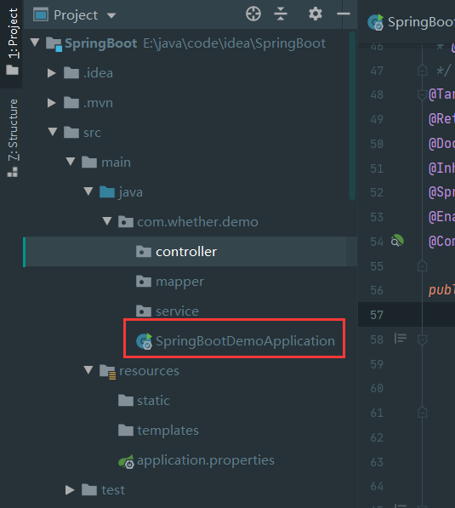Screen dimensions: 455x508
Task: Open the Project panel settings gear
Action: [x=316, y=14]
